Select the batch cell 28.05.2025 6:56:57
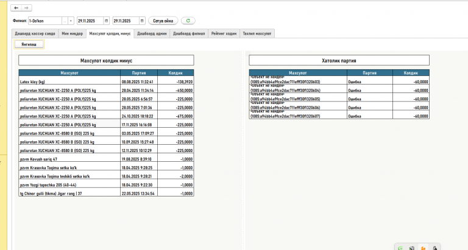The height and width of the screenshot is (250, 468). pos(139,98)
